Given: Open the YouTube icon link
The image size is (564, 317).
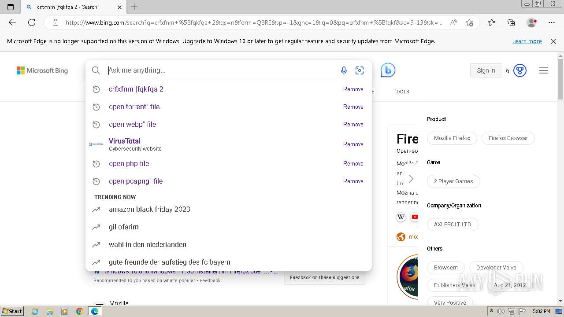Looking at the screenshot, I should (415, 217).
